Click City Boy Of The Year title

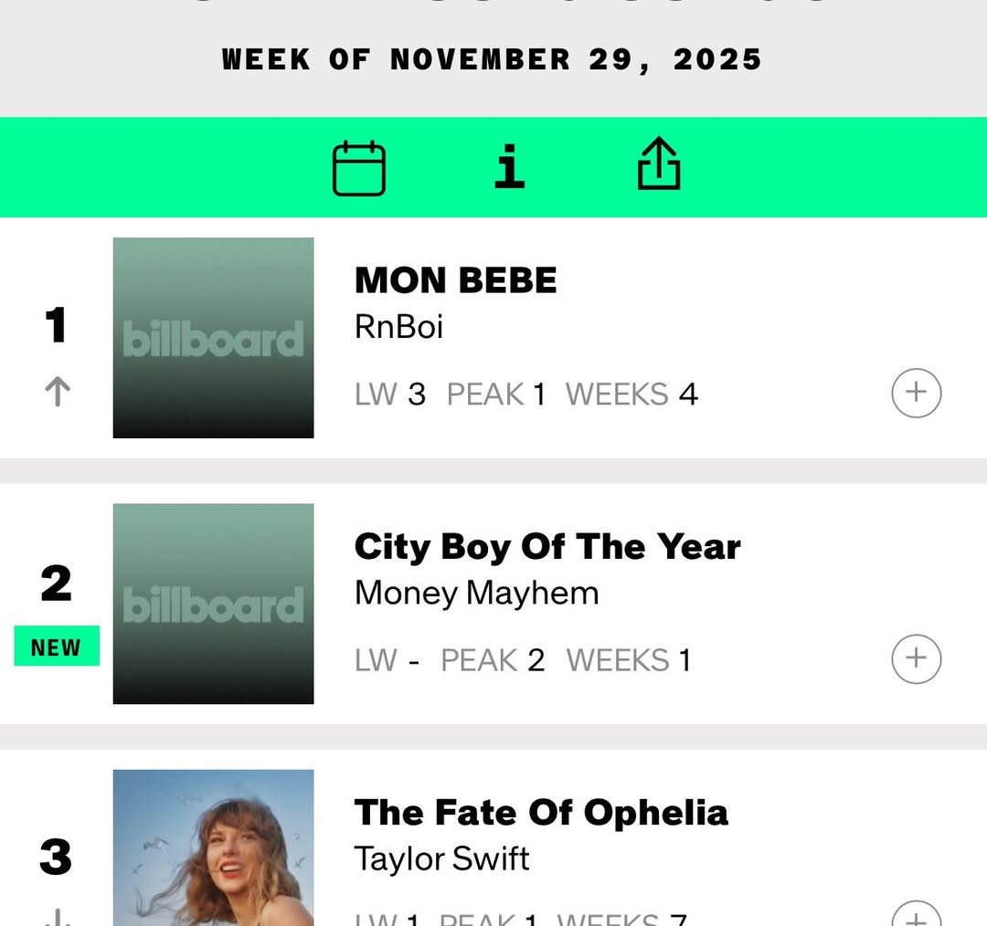pos(547,547)
